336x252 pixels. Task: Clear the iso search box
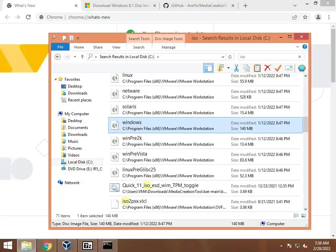coord(300,57)
